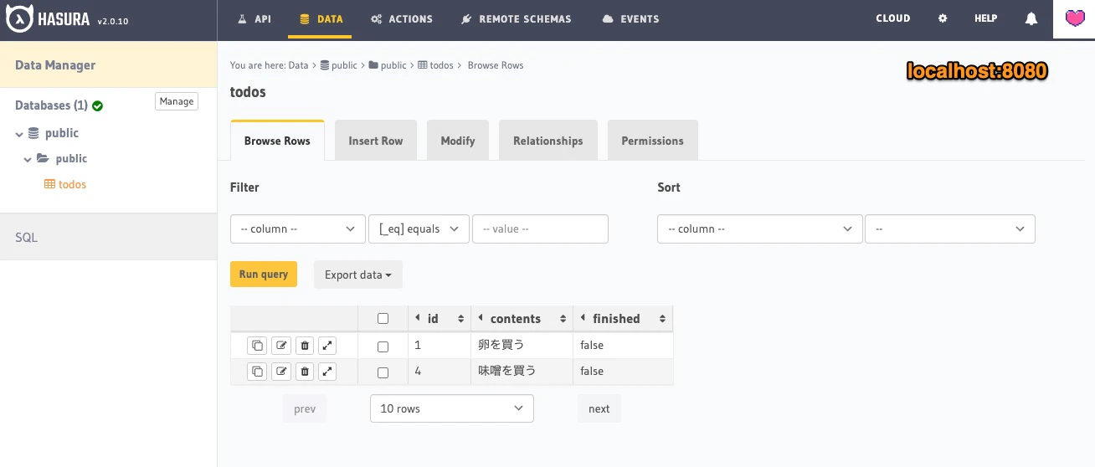Open the sort order dropdown

[950, 228]
